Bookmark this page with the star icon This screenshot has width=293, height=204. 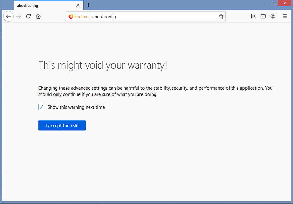pos(221,16)
